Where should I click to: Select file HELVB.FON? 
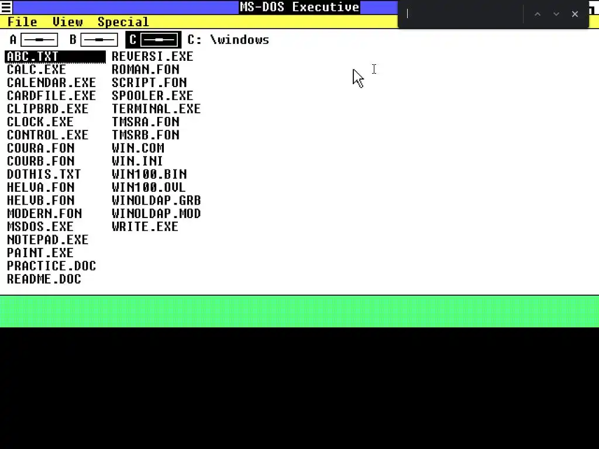tap(40, 201)
